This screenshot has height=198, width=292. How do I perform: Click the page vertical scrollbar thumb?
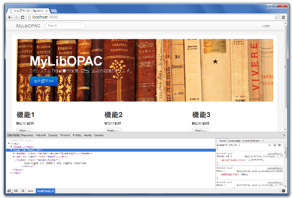click(x=285, y=67)
